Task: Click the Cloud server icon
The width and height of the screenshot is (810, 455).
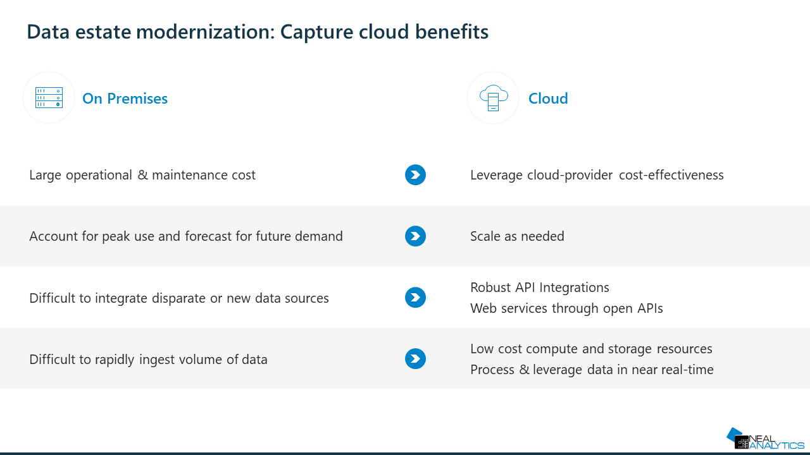Action: pos(494,98)
